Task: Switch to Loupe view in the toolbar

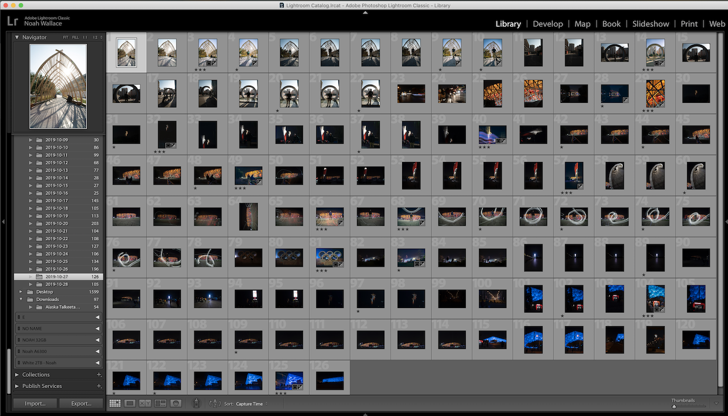Action: tap(130, 403)
